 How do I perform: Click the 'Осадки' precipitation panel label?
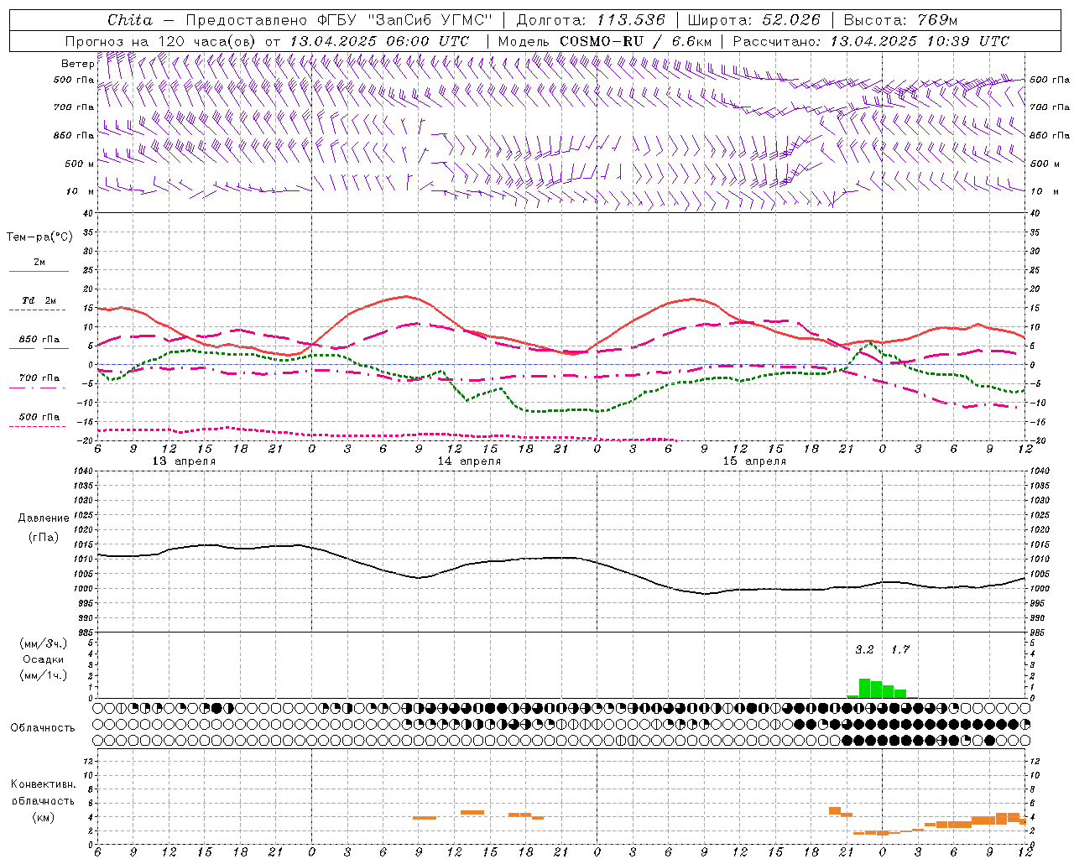43,659
